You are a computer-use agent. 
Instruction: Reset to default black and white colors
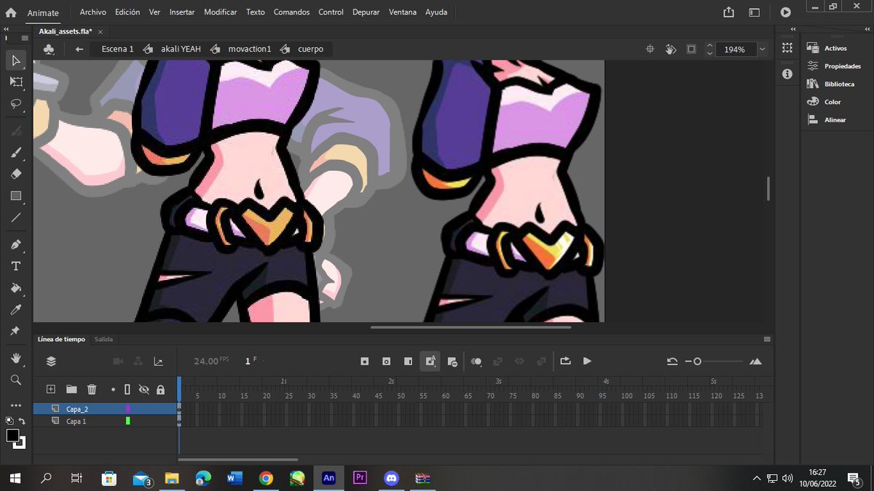coord(9,420)
